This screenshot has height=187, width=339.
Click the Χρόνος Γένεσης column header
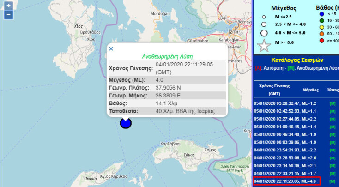tap(274, 90)
